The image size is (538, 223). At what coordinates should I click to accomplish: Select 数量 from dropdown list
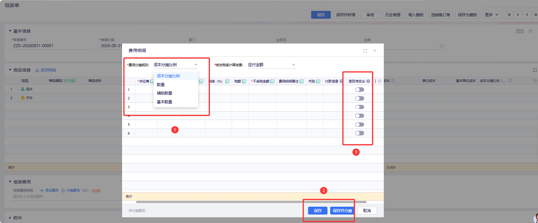176,85
